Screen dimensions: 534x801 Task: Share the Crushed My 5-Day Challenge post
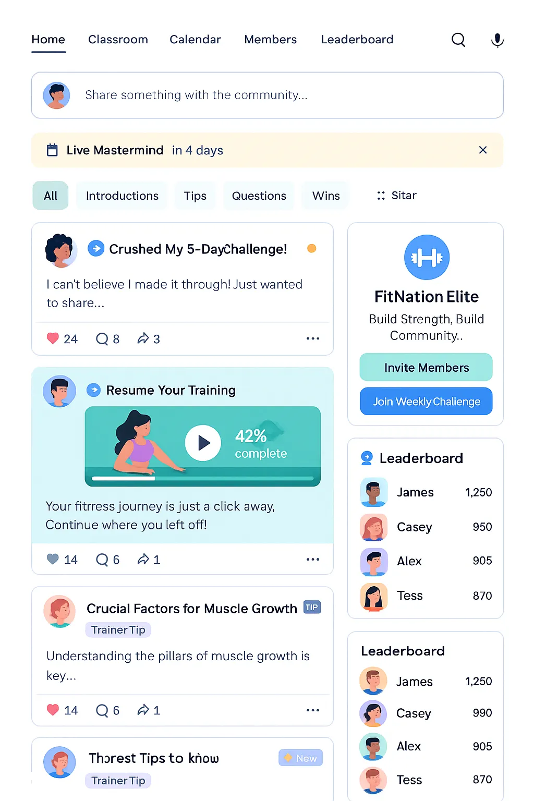click(x=143, y=339)
